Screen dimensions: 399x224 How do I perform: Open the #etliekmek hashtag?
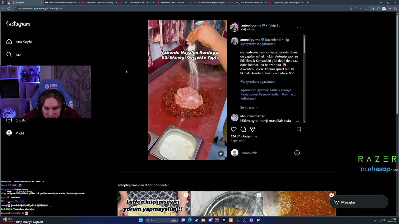click(x=248, y=98)
